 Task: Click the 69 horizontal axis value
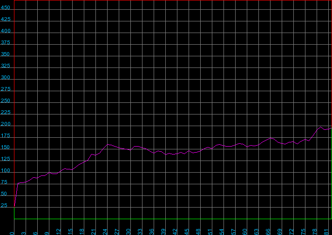click(x=280, y=232)
